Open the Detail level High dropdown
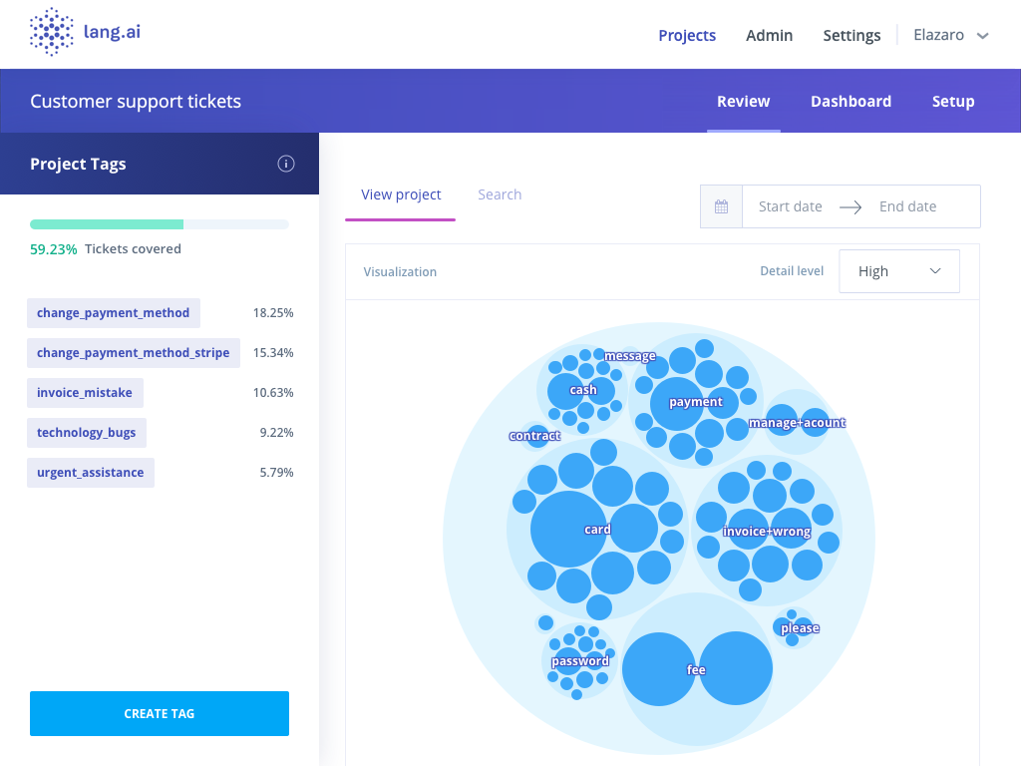The height and width of the screenshot is (766, 1021). click(x=899, y=271)
